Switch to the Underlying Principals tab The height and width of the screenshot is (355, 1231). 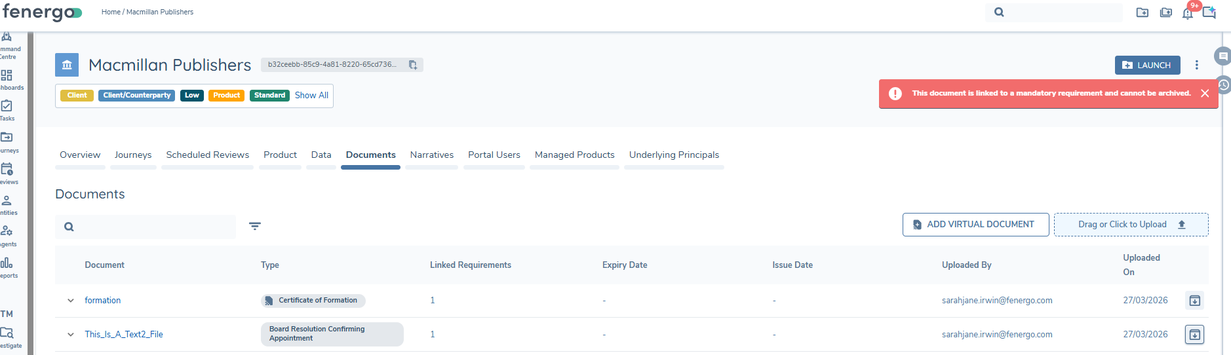[x=674, y=155]
